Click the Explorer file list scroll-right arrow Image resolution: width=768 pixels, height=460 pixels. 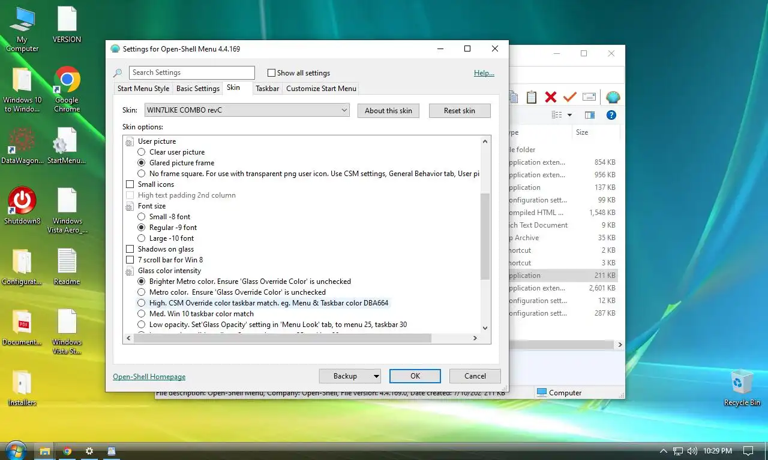click(620, 345)
